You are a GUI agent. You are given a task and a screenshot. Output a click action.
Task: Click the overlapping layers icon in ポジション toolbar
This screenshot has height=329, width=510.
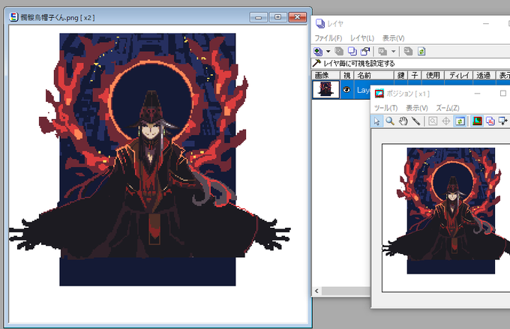490,121
